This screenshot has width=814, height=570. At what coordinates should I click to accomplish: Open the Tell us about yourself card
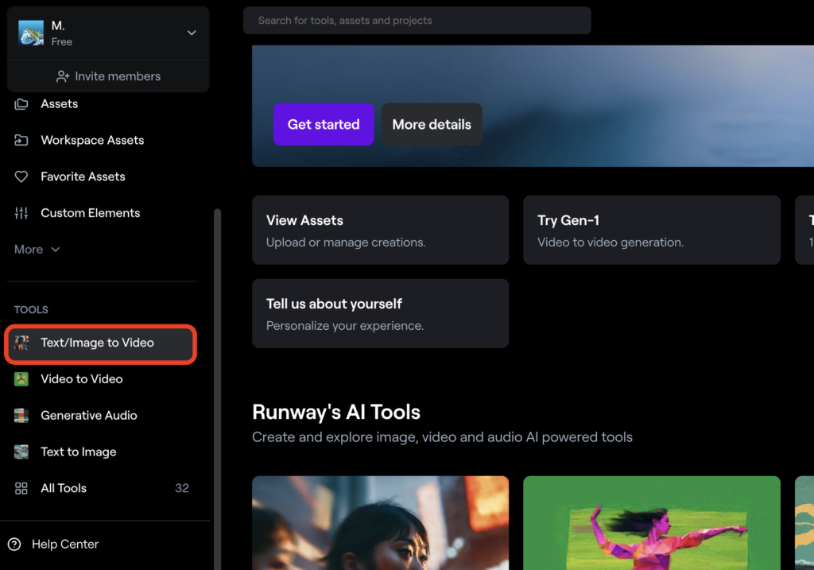(380, 313)
